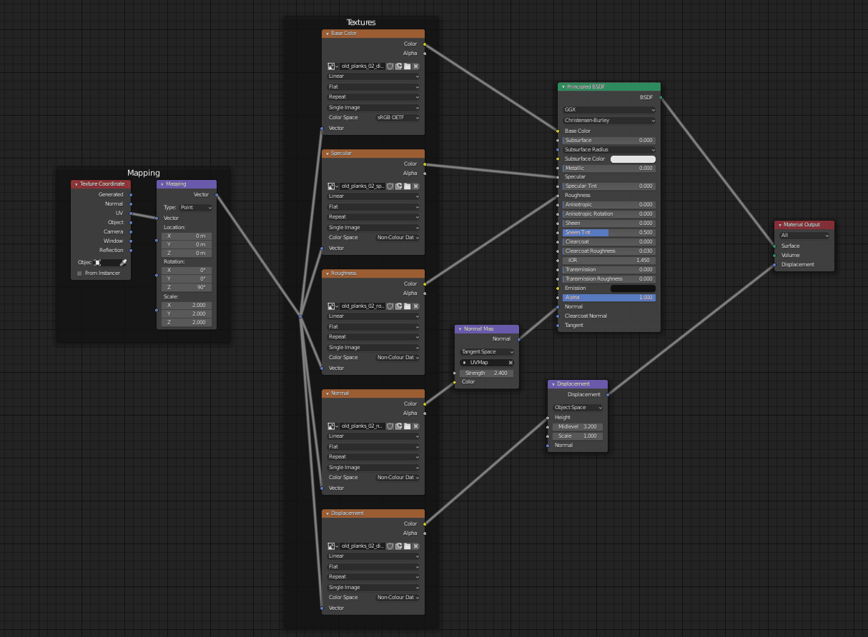Open the Tangent Space dropdown in Normal Map node

coord(487,351)
